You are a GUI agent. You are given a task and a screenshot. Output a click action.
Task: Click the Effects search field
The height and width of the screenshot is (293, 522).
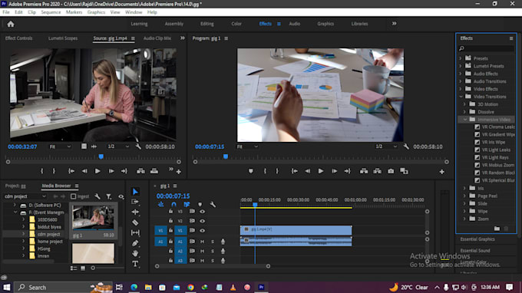[x=487, y=48]
